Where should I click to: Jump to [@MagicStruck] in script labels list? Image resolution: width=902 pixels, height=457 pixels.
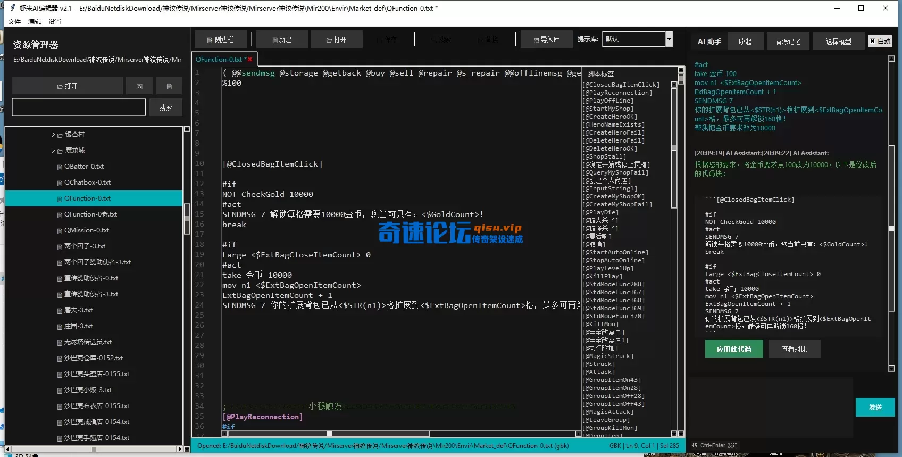(x=608, y=356)
